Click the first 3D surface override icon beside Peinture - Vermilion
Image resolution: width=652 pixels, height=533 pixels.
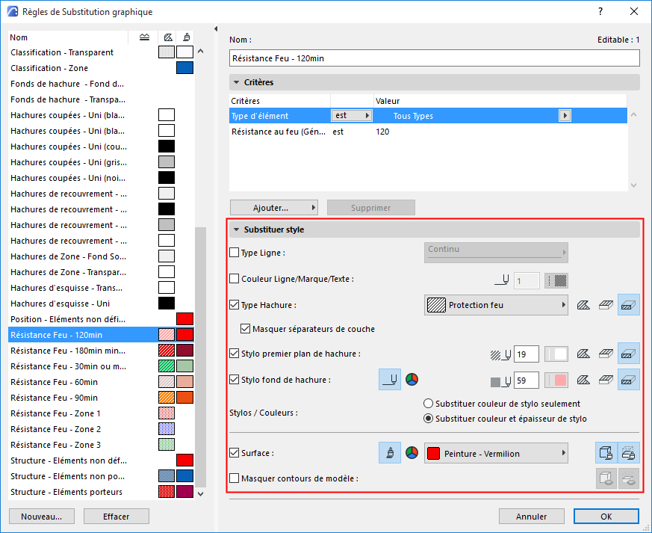606,453
